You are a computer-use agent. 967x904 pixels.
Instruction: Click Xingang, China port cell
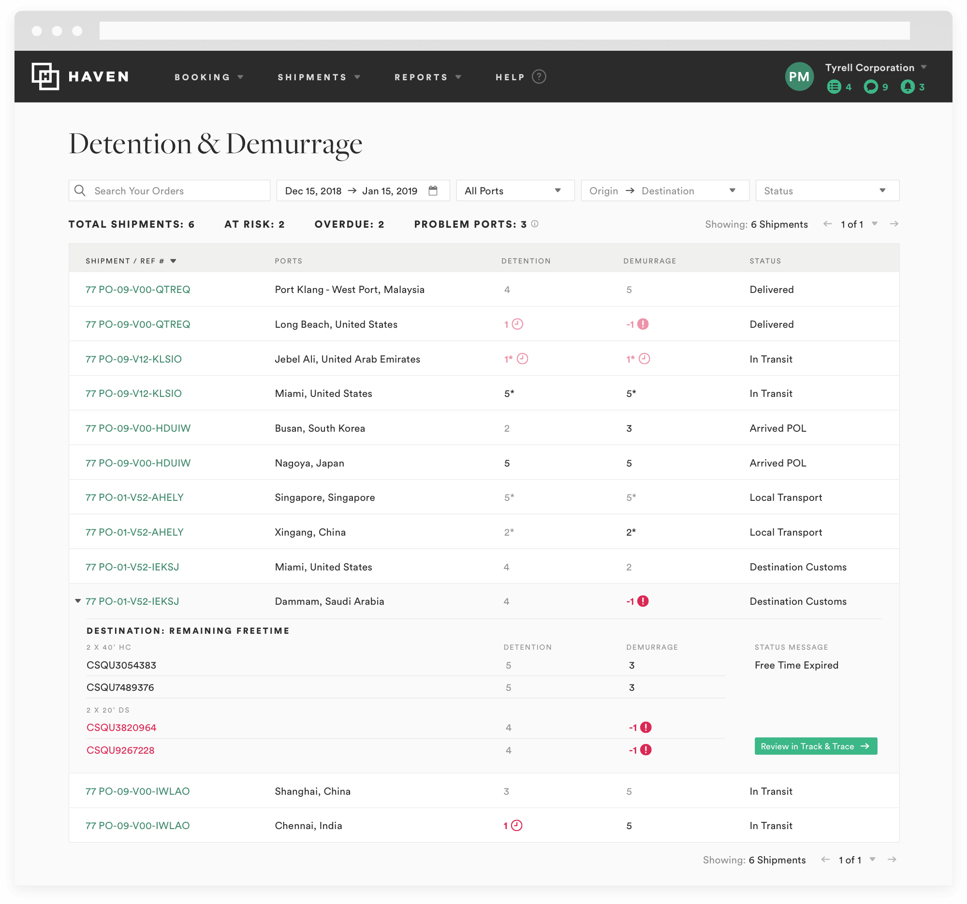(310, 532)
